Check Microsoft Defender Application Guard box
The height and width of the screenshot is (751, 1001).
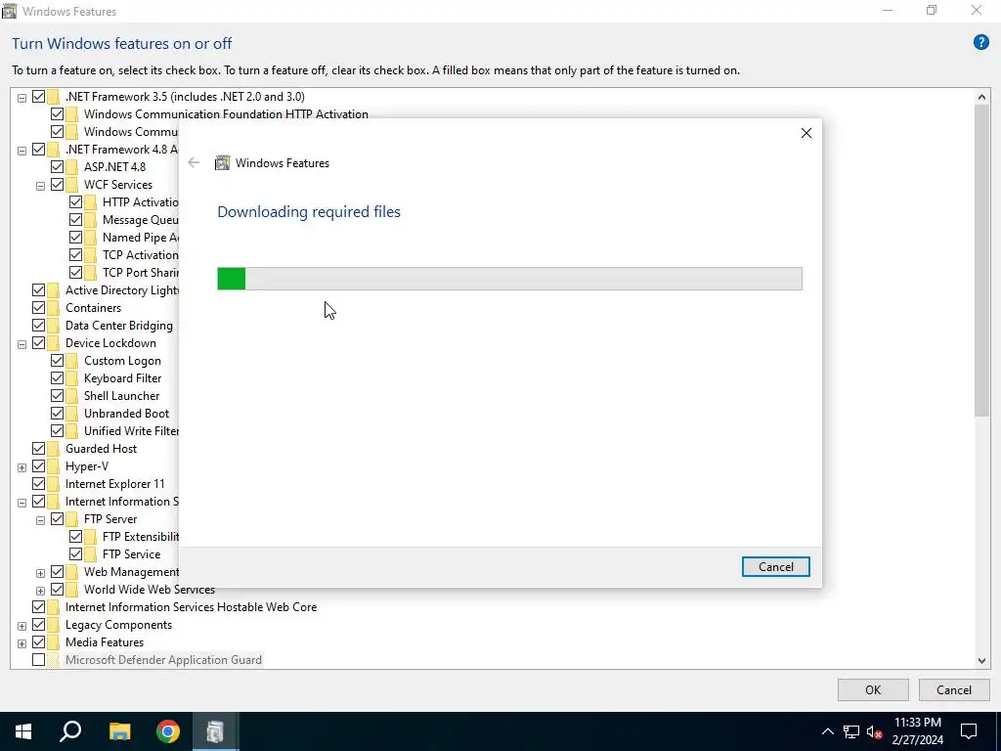pos(38,660)
